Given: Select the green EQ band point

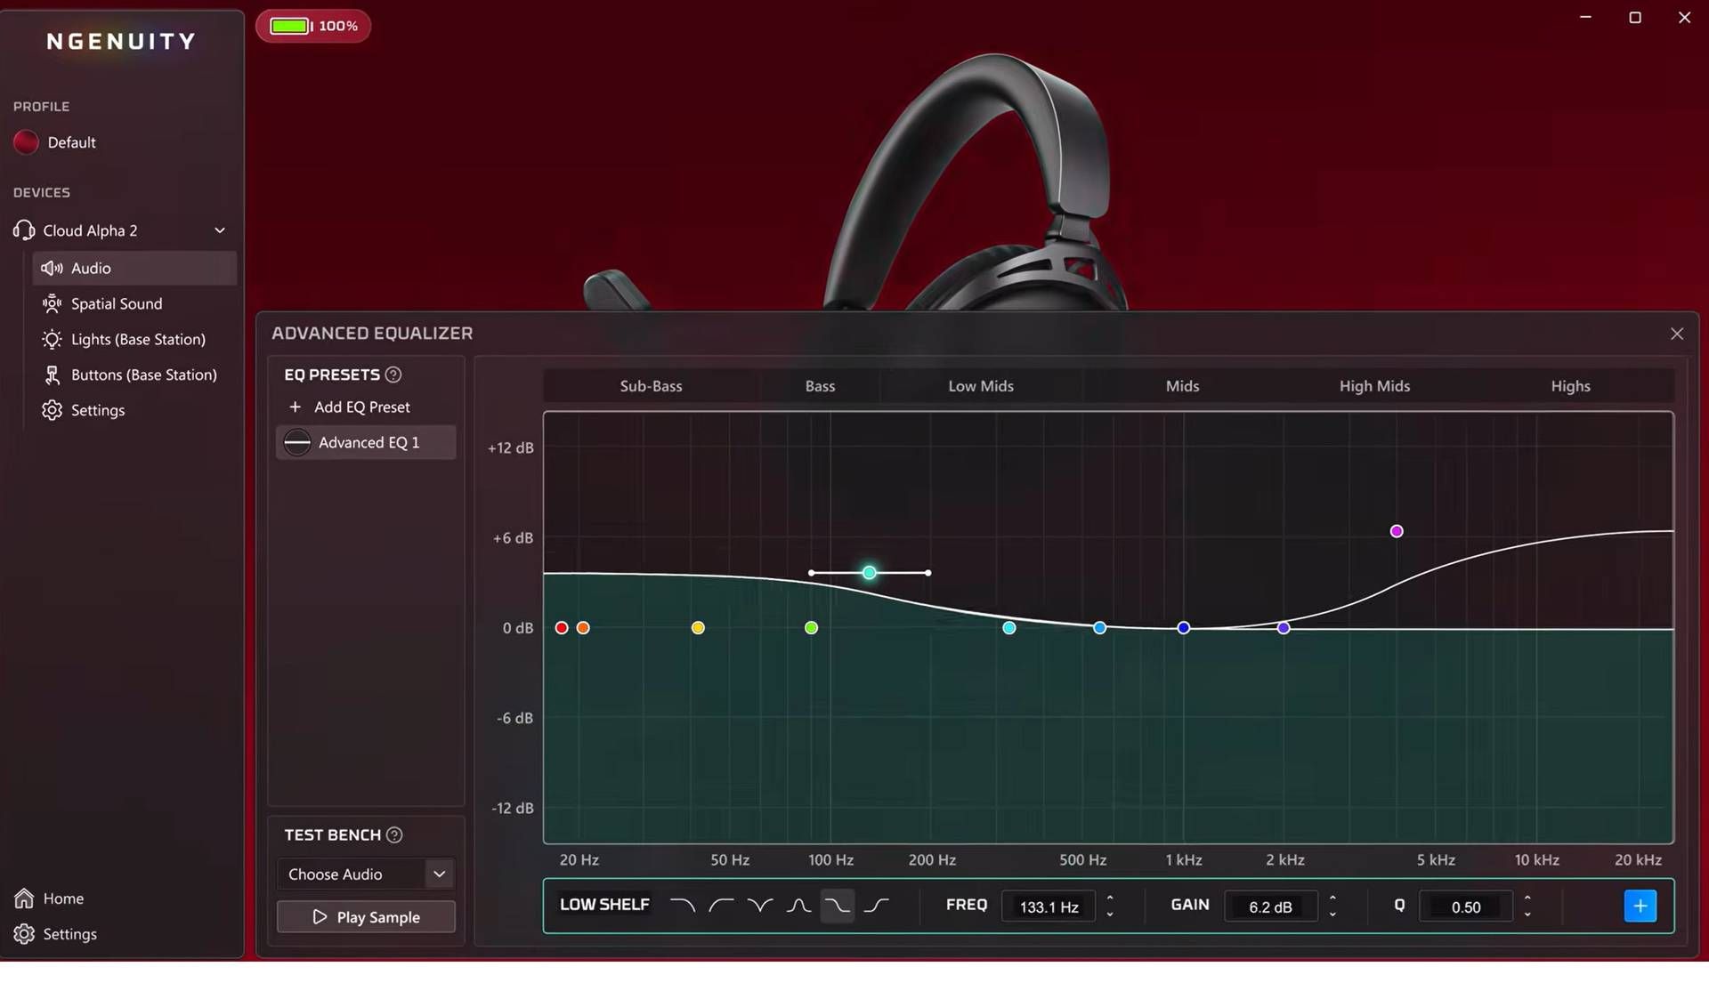Looking at the screenshot, I should [811, 628].
